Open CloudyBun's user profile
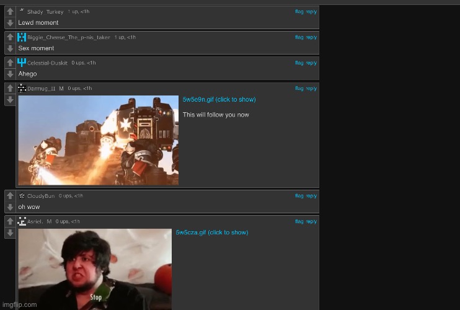The height and width of the screenshot is (310, 460). pos(41,196)
